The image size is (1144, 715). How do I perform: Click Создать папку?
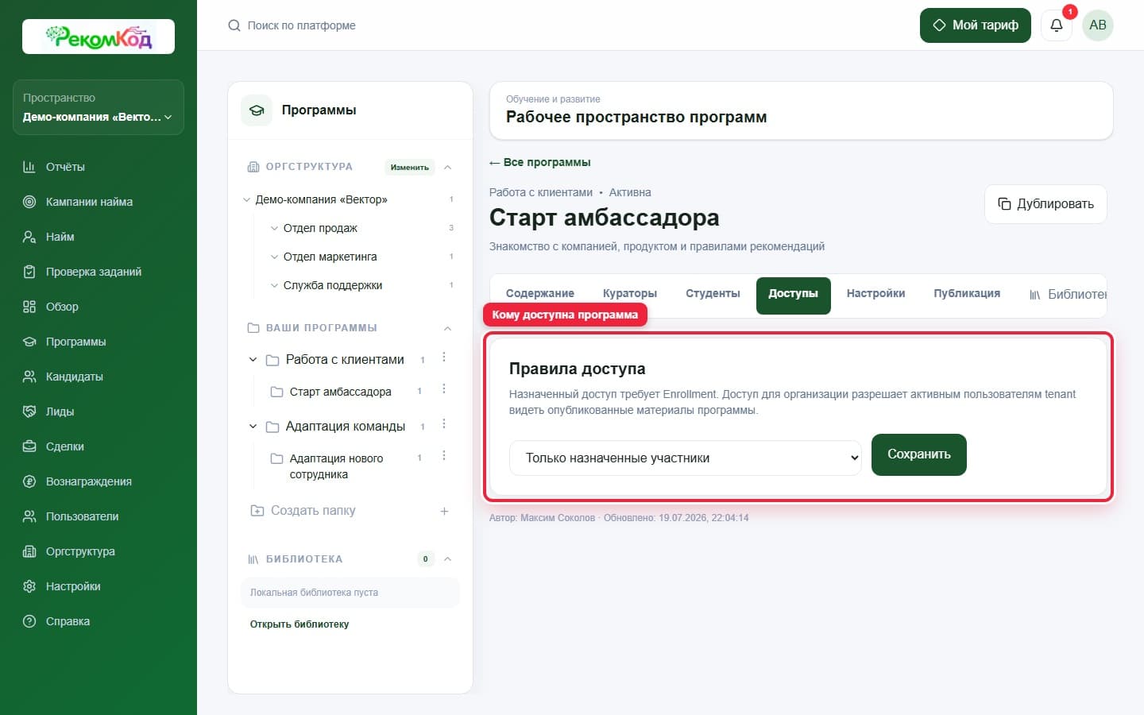313,511
